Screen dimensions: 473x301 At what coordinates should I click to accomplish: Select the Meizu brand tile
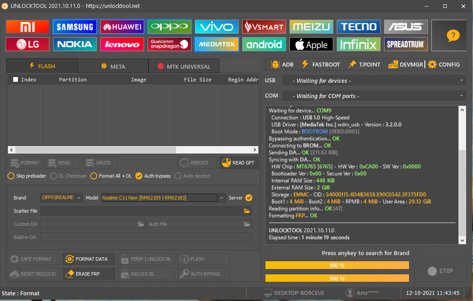tap(311, 27)
